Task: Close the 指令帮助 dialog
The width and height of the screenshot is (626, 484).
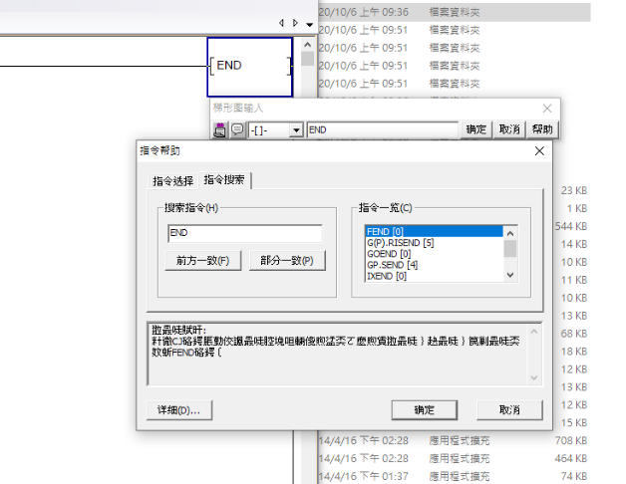Action: pyautogui.click(x=539, y=150)
